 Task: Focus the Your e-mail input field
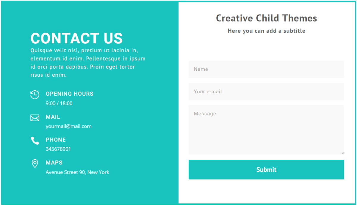[x=266, y=92]
